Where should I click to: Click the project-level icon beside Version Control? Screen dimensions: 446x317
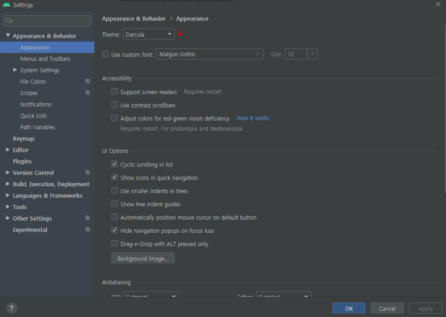click(88, 172)
